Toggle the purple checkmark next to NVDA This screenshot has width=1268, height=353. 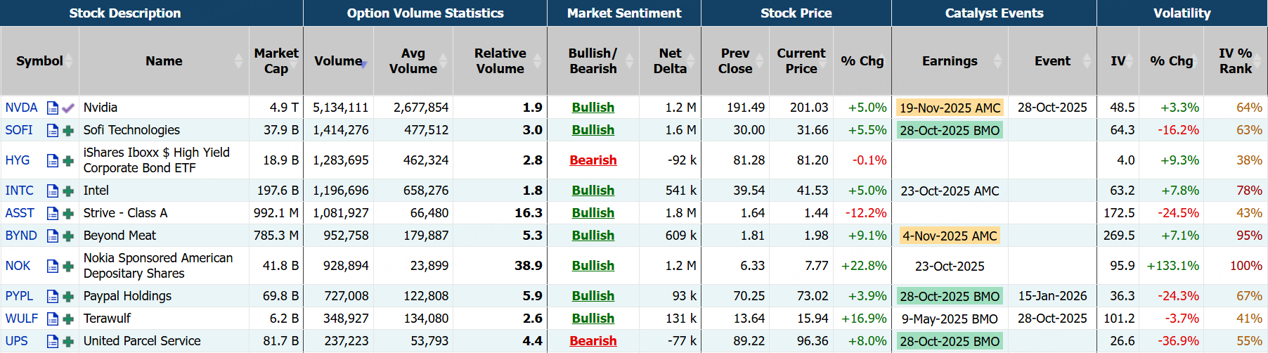pyautogui.click(x=68, y=108)
